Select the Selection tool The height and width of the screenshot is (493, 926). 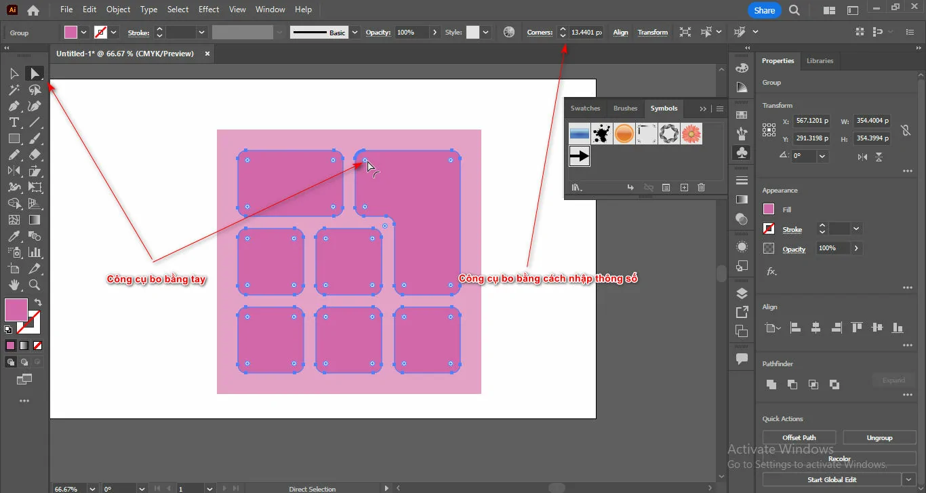pyautogui.click(x=14, y=73)
